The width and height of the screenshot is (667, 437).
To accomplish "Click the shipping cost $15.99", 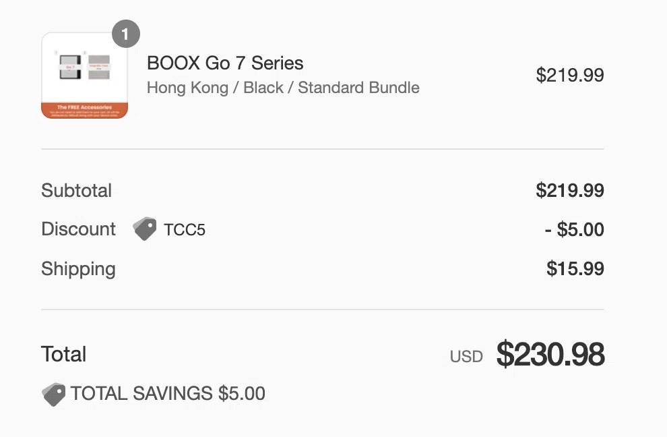I will tap(575, 268).
